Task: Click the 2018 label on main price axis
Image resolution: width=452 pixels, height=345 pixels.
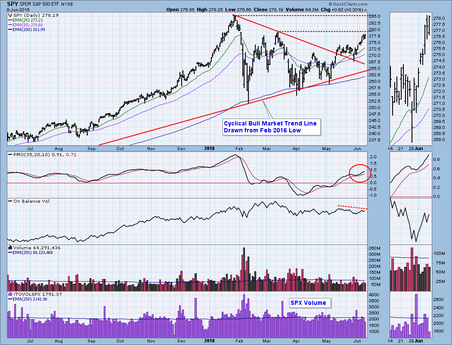Action: click(209, 148)
